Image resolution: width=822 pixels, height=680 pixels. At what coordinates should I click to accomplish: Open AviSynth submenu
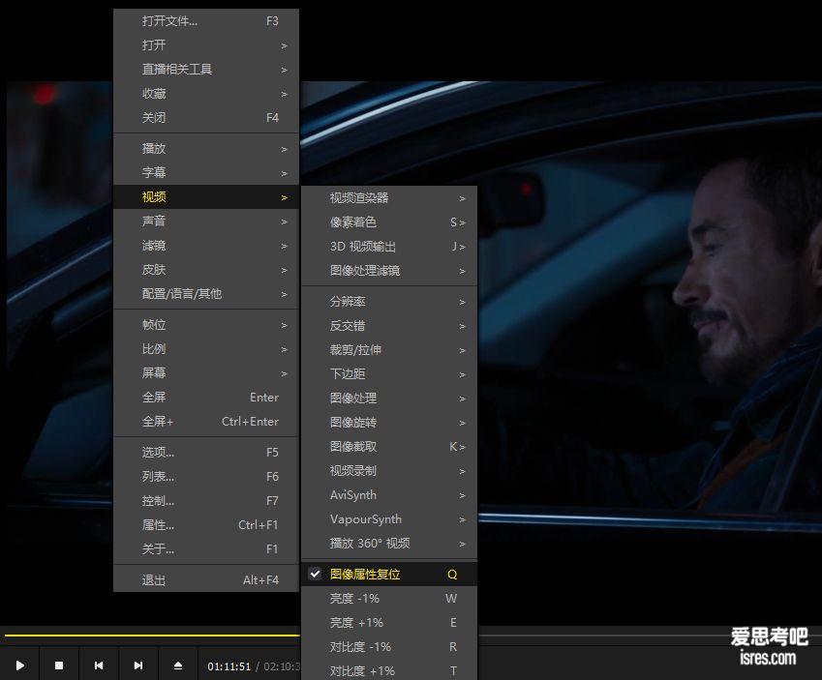(389, 494)
